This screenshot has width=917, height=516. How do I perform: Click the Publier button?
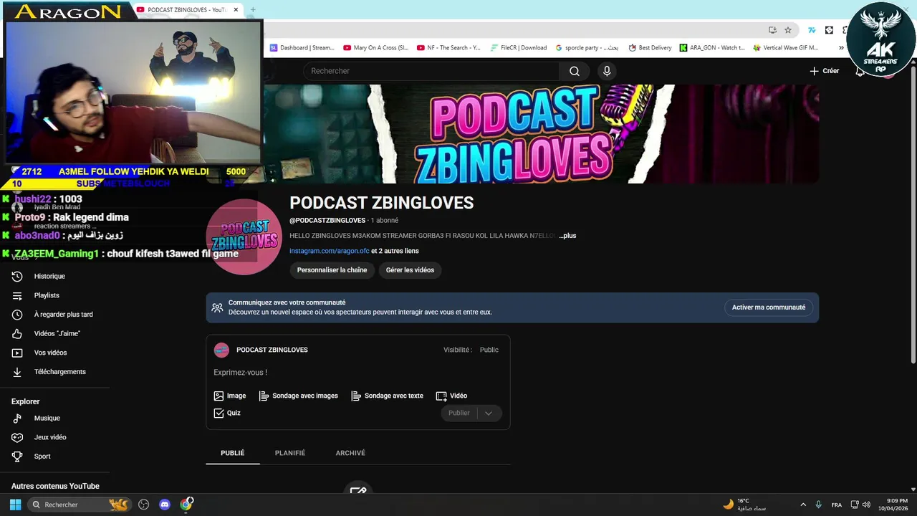pos(458,413)
